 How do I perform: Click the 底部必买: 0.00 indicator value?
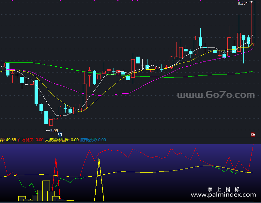[x=93, y=140]
